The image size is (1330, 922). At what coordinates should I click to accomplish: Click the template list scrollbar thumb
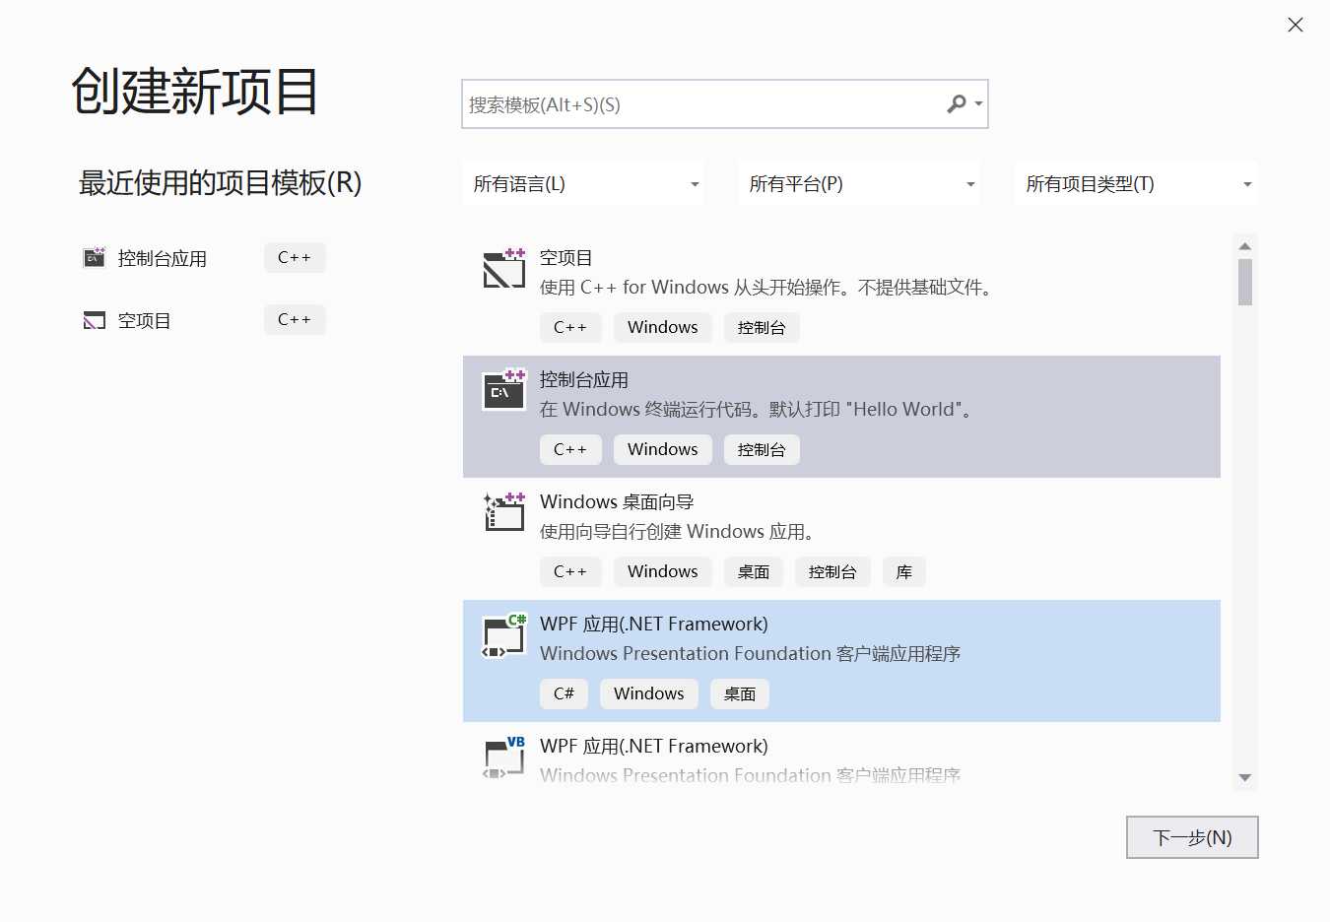pyautogui.click(x=1245, y=283)
